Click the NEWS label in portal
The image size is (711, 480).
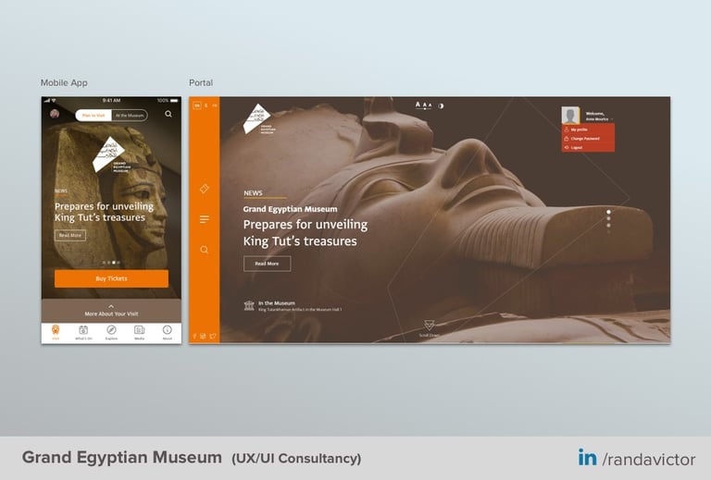pos(253,193)
